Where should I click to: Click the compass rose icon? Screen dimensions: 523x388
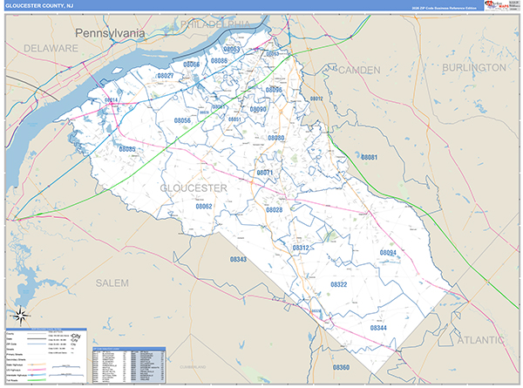[x=21, y=316]
